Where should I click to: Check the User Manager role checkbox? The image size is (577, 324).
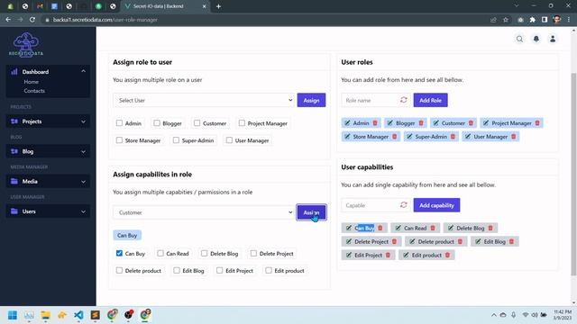point(229,140)
